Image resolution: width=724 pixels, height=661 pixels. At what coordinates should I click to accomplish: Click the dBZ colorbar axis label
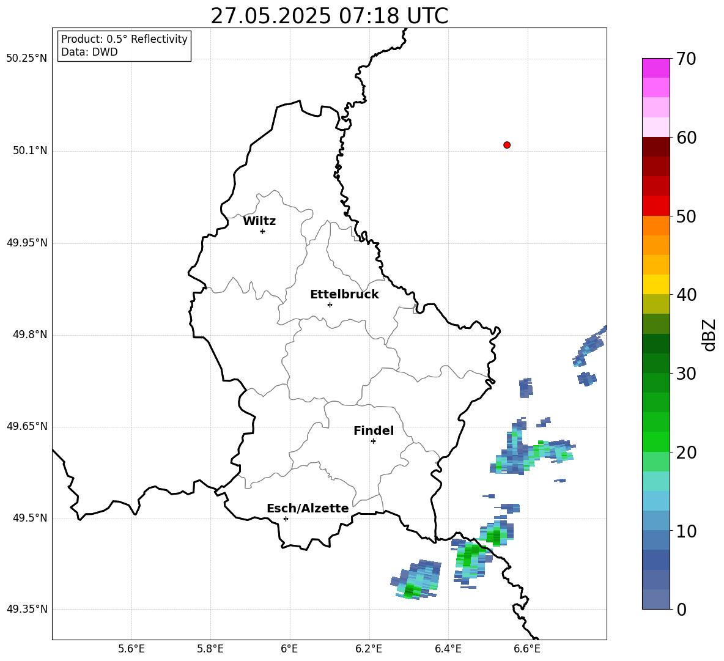coord(710,335)
